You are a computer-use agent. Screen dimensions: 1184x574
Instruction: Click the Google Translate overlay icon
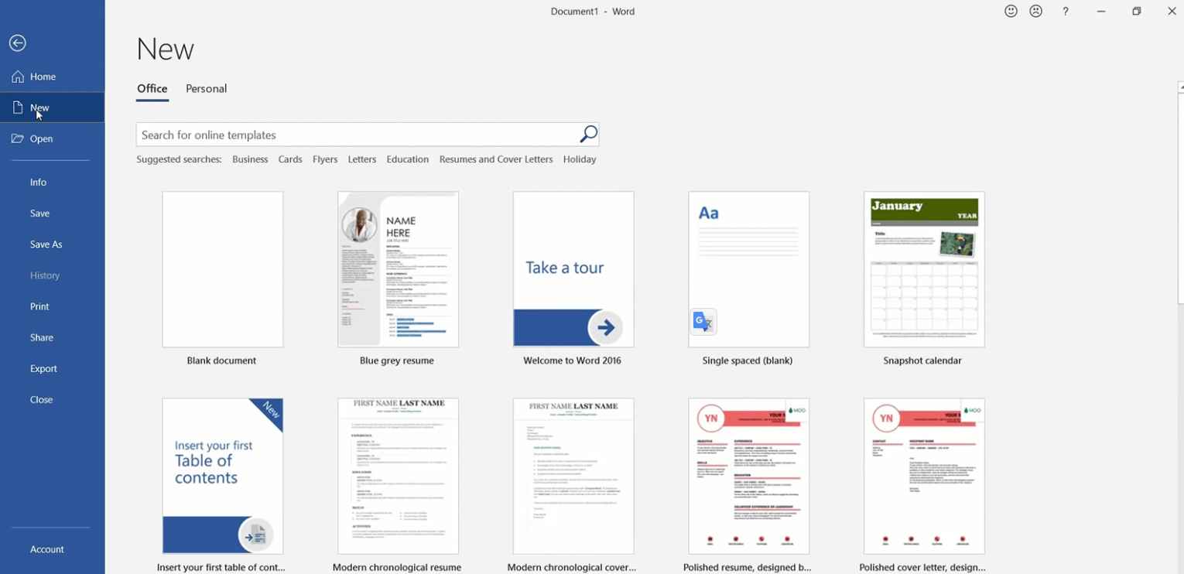(703, 322)
